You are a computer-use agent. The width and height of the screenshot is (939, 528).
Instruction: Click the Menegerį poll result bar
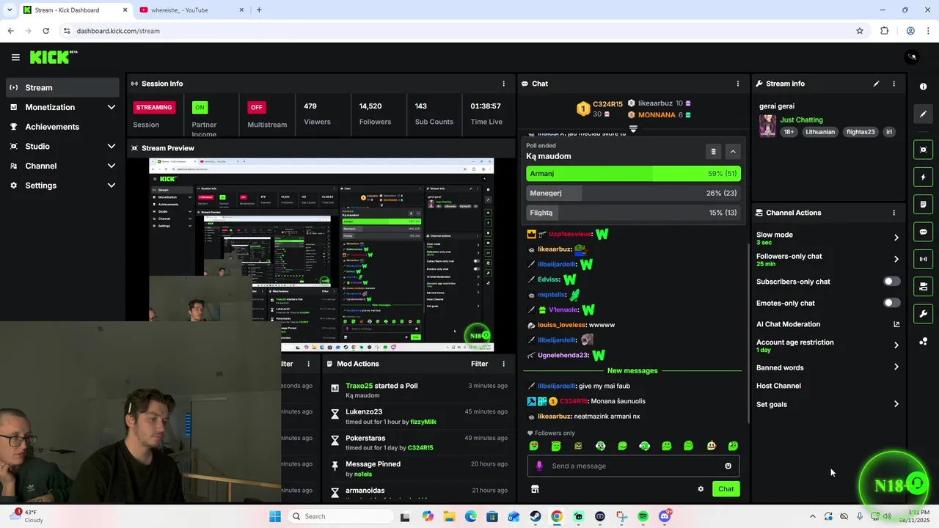click(633, 193)
